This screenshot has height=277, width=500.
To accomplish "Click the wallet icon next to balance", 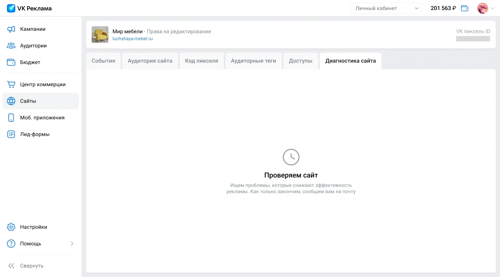I will tap(464, 8).
